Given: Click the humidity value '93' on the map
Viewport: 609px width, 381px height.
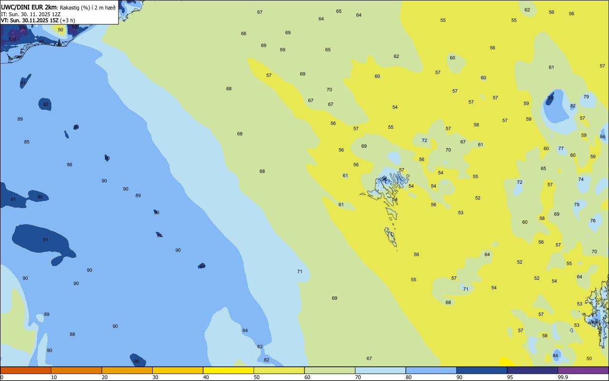Looking at the screenshot, I should (x=550, y=98).
